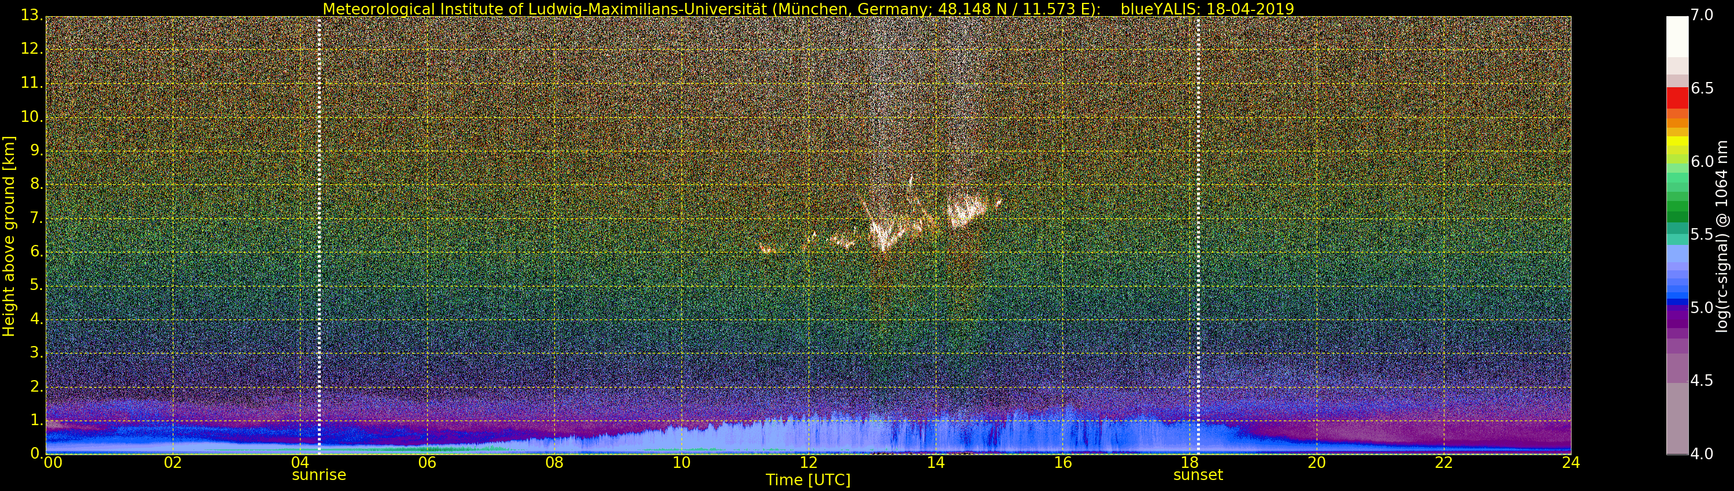Click the colorbar value label '6.5'
This screenshot has width=1734, height=491.
coord(1702,88)
